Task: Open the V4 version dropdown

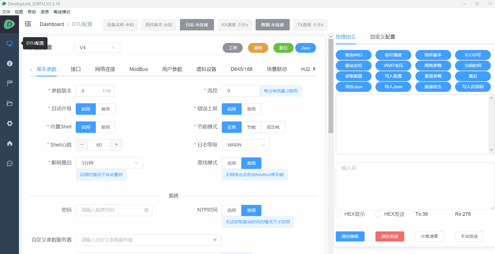Action: (97, 48)
